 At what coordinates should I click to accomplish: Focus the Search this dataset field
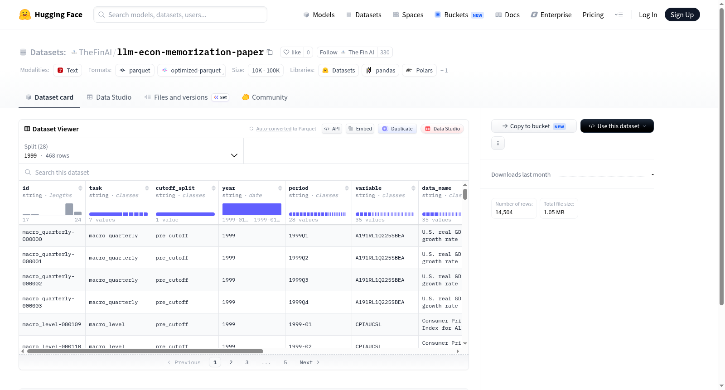(244, 173)
